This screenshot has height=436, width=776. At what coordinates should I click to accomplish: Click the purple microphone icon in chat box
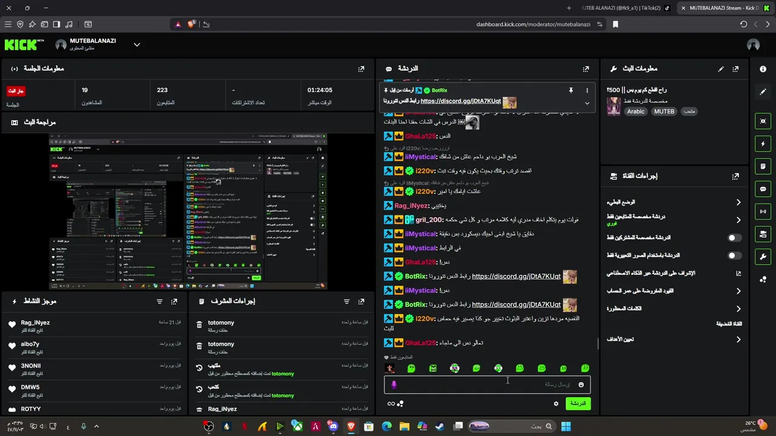(393, 385)
